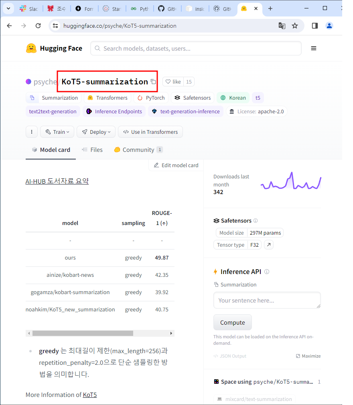Reload the current page
353x405 pixels.
click(x=38, y=26)
